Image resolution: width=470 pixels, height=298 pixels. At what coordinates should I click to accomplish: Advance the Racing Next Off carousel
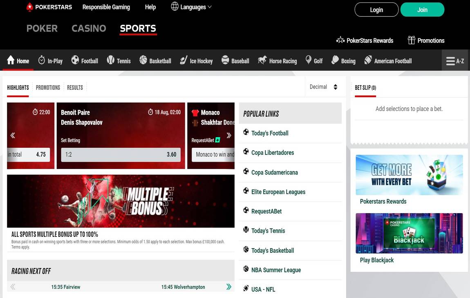coord(229,287)
